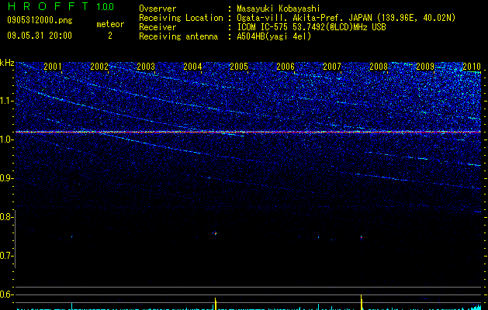Click the tall yellow power spike near 2008

point(362,302)
